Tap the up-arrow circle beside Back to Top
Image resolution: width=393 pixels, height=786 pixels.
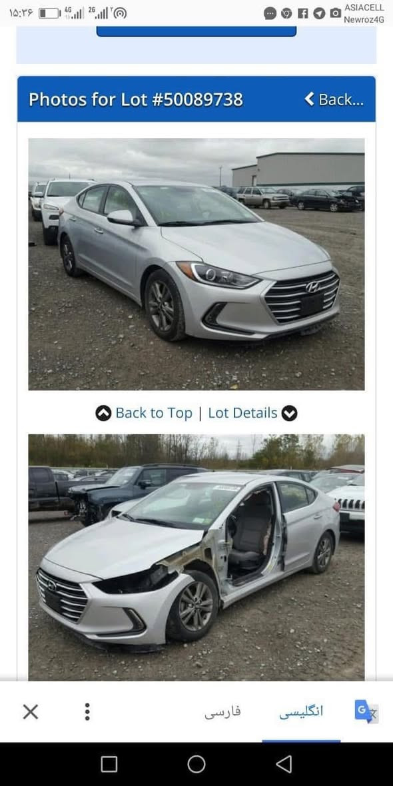(x=103, y=413)
